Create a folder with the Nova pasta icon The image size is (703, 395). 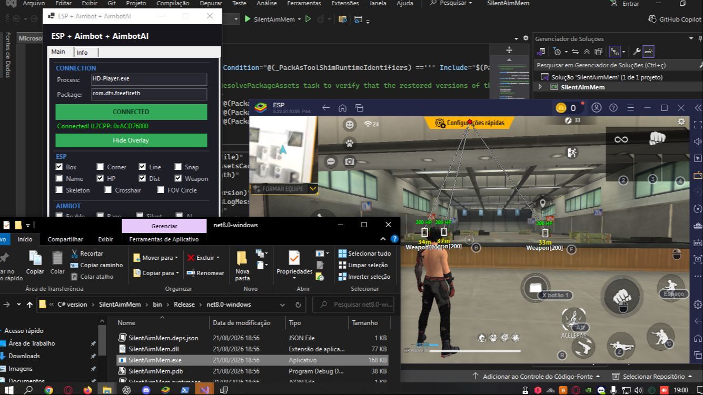[x=242, y=265]
